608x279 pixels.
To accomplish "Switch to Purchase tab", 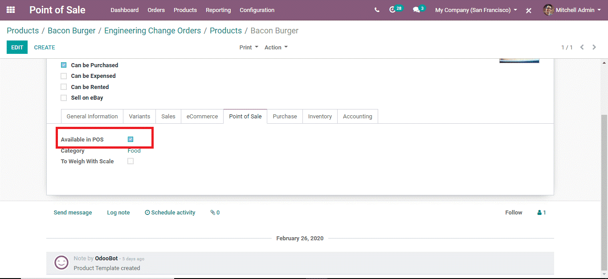I will (x=285, y=116).
